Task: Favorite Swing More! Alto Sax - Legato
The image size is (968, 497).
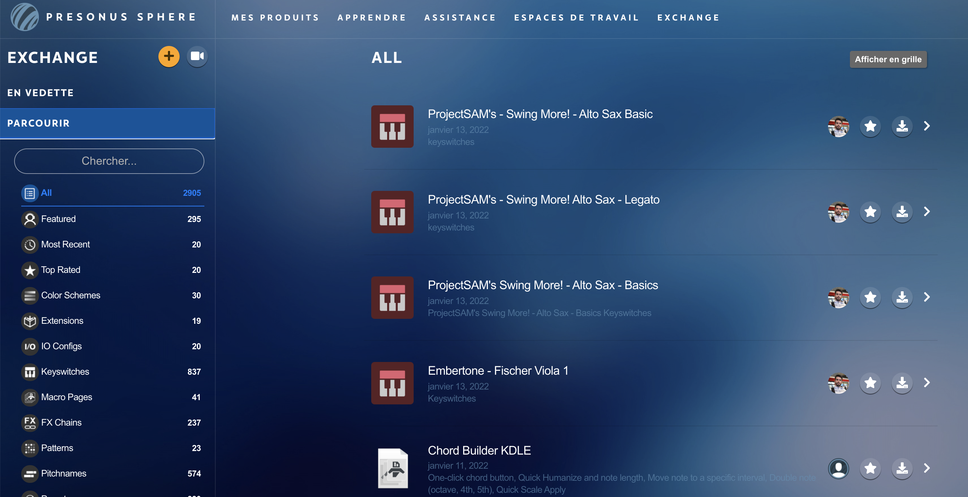Action: point(870,212)
